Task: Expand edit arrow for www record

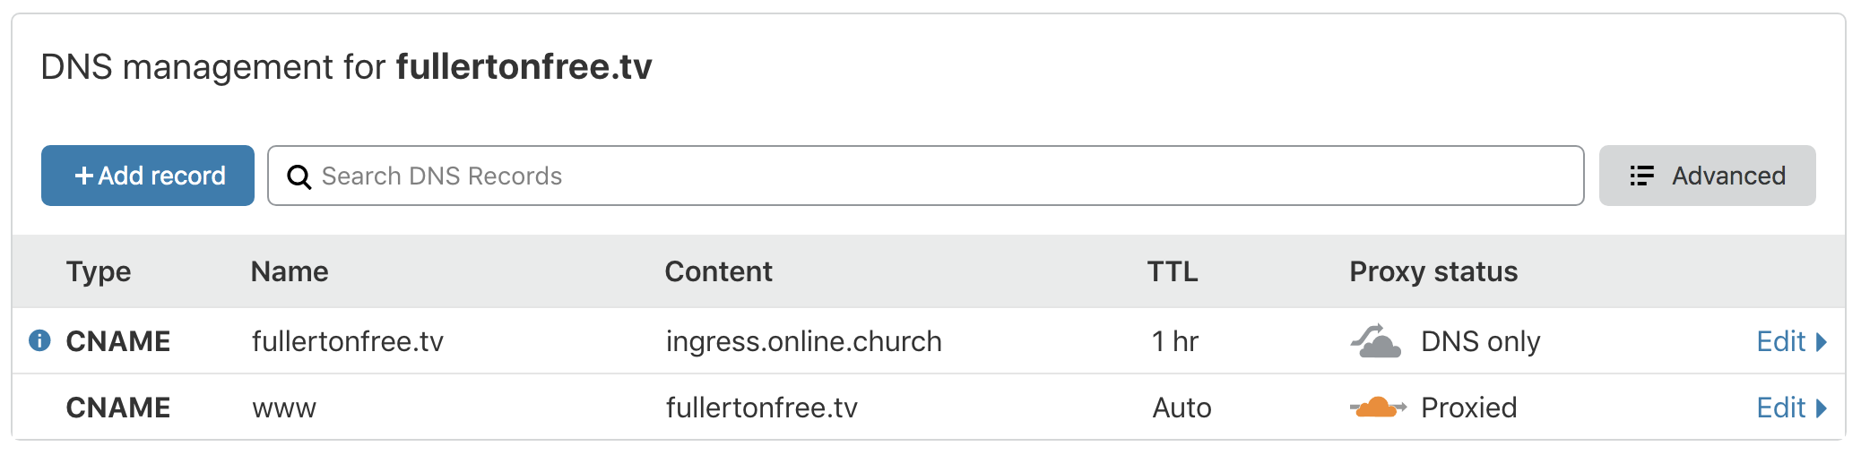Action: coord(1821,408)
